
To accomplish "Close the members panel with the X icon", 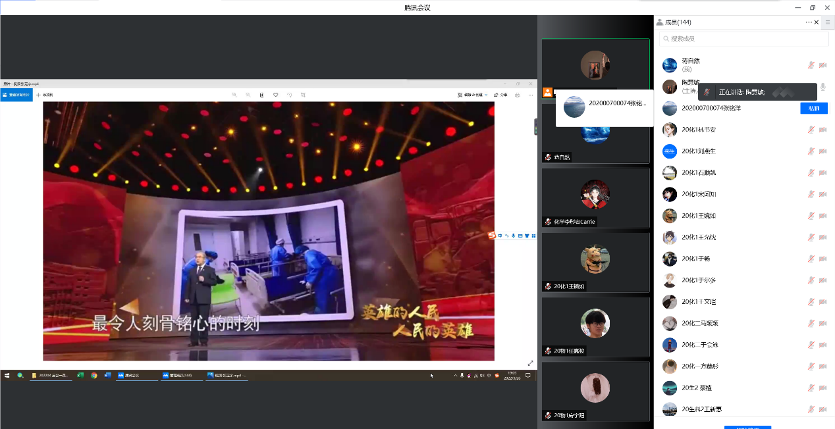I will (817, 22).
